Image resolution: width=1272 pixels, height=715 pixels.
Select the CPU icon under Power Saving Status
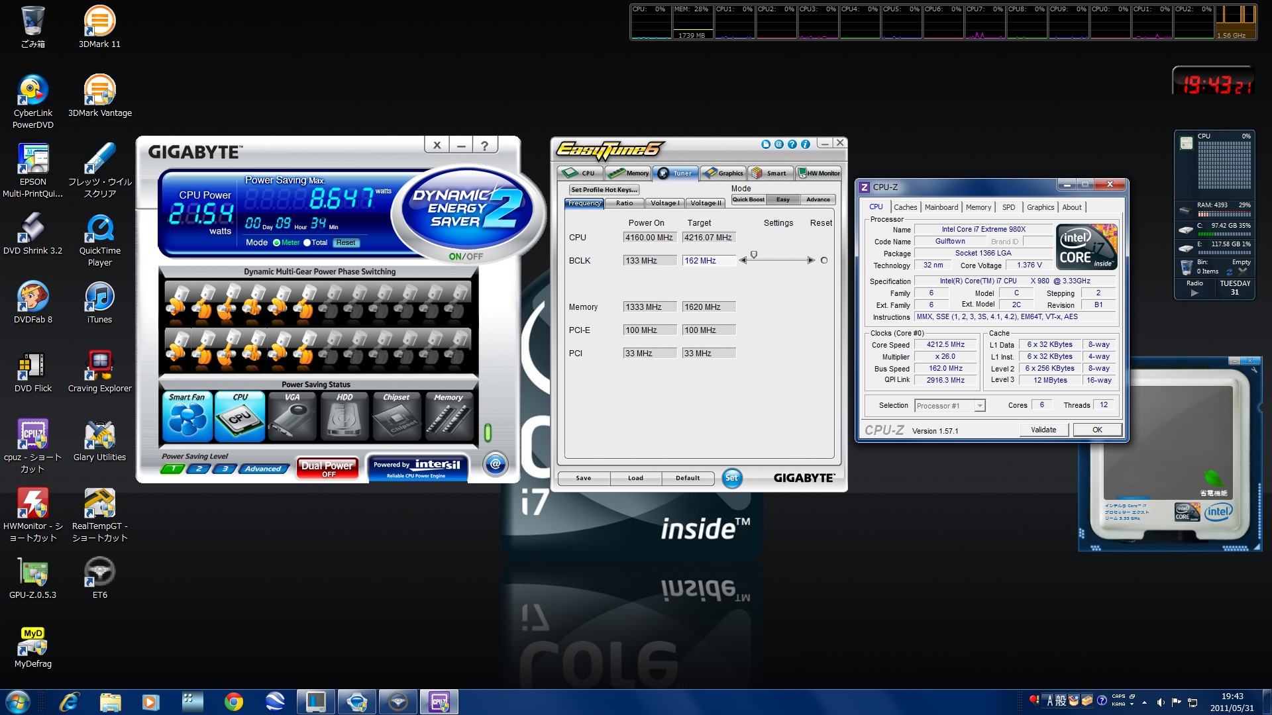tap(240, 416)
